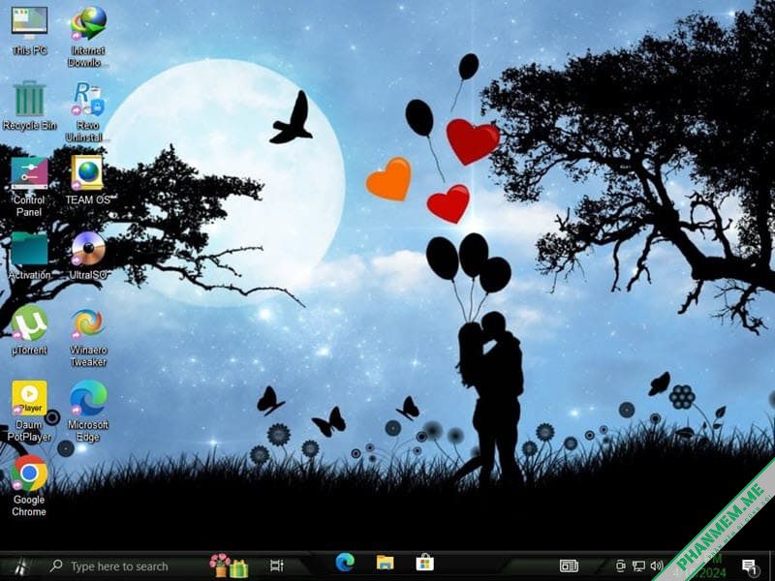The height and width of the screenshot is (581, 775).
Task: Open Microsoft Store from the taskbar
Action: [x=424, y=563]
